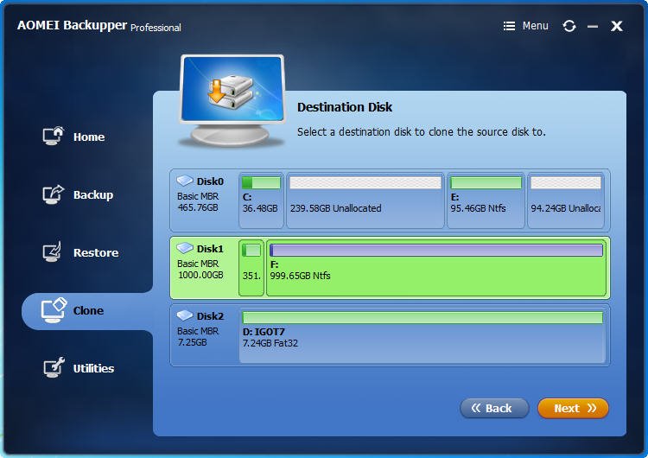The width and height of the screenshot is (648, 458).
Task: Click the 7.25GB size text
Action: 192,342
